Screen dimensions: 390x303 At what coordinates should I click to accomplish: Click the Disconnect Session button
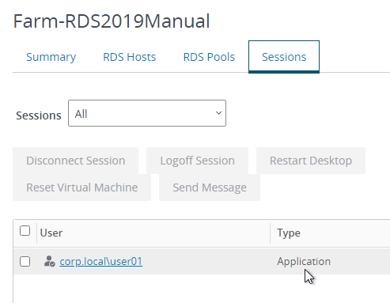(76, 161)
